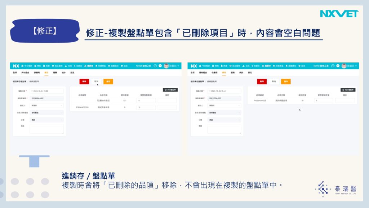Print stocktake sheet for order 20231004-003
This screenshot has height=208, width=369.
tap(348, 90)
